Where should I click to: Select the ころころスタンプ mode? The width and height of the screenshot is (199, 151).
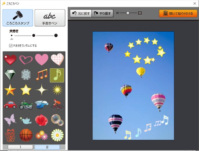[x=18, y=18]
